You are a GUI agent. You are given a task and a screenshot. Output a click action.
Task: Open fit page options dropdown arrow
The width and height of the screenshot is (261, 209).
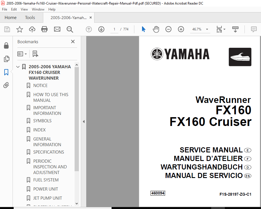224,29
